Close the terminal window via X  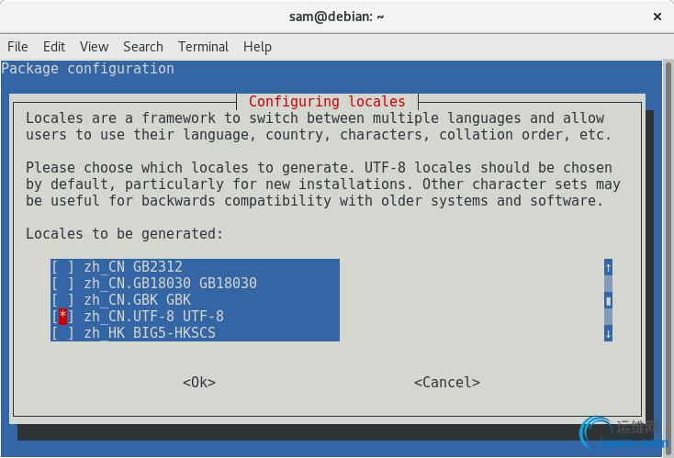[x=657, y=17]
